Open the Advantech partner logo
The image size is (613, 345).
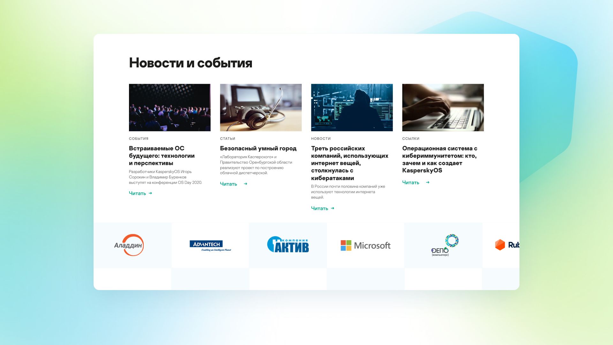(210, 246)
